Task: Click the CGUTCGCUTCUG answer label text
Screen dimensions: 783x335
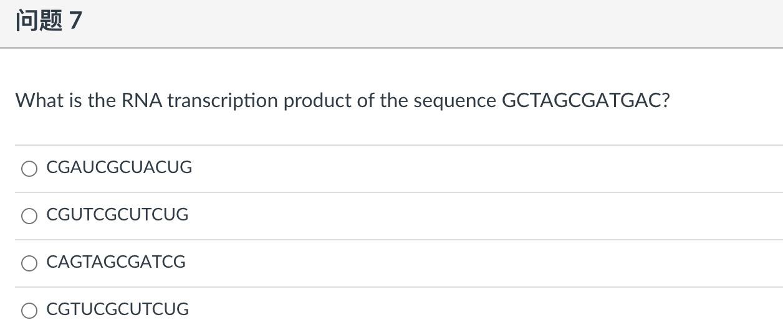Action: click(x=117, y=215)
